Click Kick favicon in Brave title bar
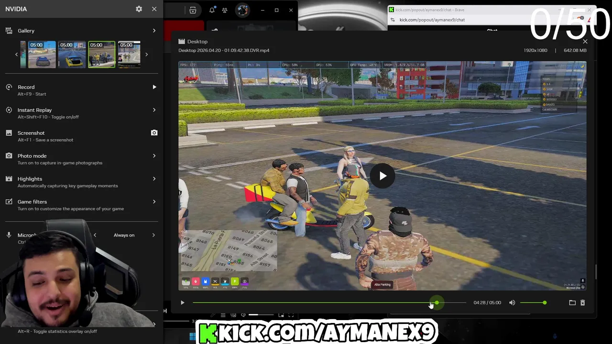The image size is (612, 344). coord(392,10)
